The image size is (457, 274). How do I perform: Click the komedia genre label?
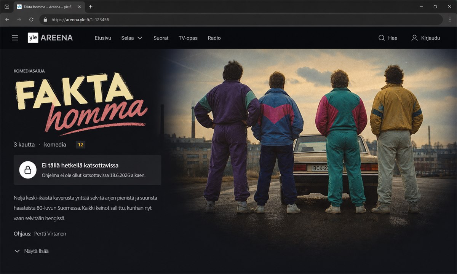(55, 145)
